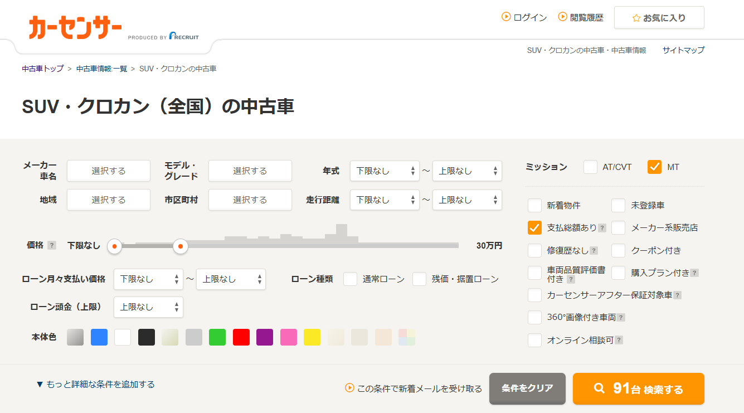Check オンライン相談可 box
Viewport: 744px width, 413px height.
pyautogui.click(x=534, y=340)
